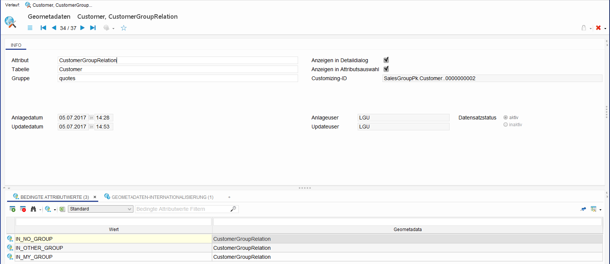The height and width of the screenshot is (264, 610).
Task: Mark record as favorite with star icon
Action: pos(124,28)
